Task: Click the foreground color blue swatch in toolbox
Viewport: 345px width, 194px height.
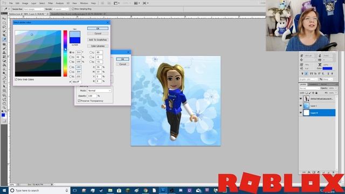Action: click(3, 115)
